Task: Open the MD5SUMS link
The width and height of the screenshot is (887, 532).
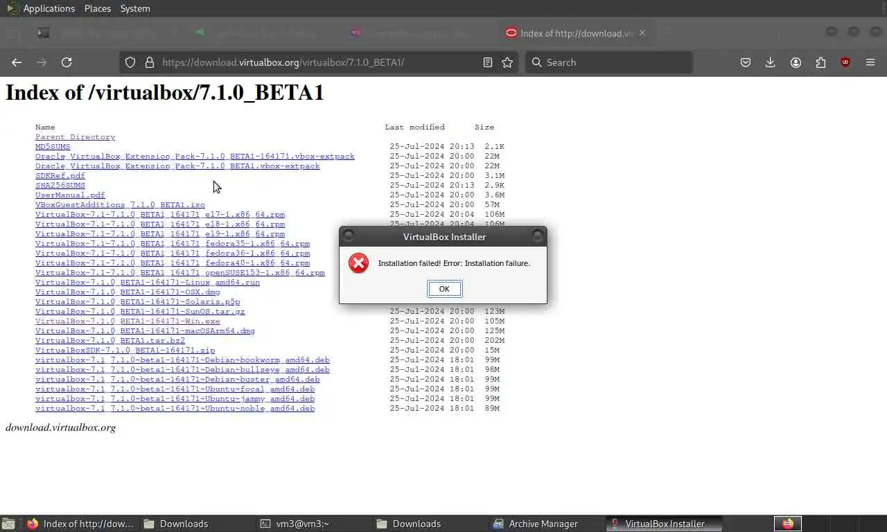Action: (x=53, y=147)
